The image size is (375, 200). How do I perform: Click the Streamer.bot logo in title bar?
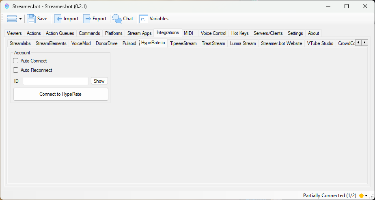(6, 6)
